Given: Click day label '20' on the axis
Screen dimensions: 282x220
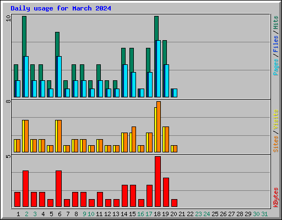Looking at the screenshot, I should point(173,214).
